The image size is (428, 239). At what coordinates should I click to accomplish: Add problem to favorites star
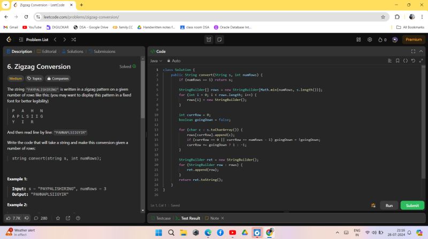(58, 218)
